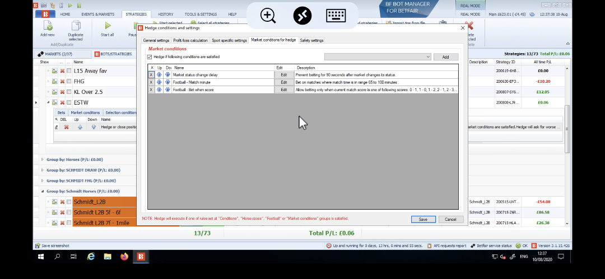Expand the Group by: SCHMIDT FHG group
The width and height of the screenshot is (605, 279).
tap(43, 181)
